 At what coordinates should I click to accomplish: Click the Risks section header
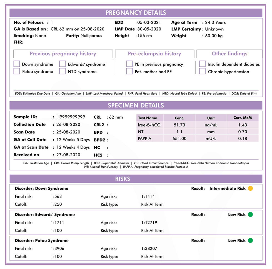pyautogui.click(x=136, y=179)
